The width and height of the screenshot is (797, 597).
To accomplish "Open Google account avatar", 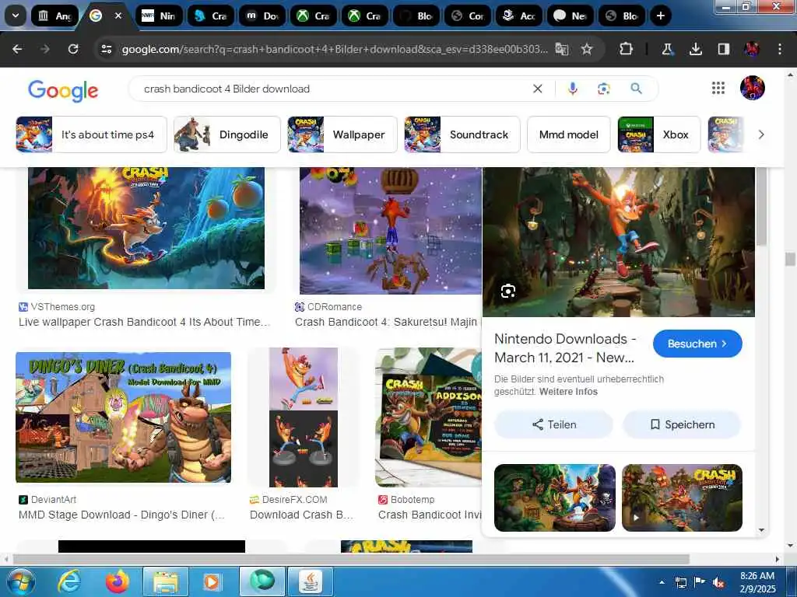I will pyautogui.click(x=753, y=88).
